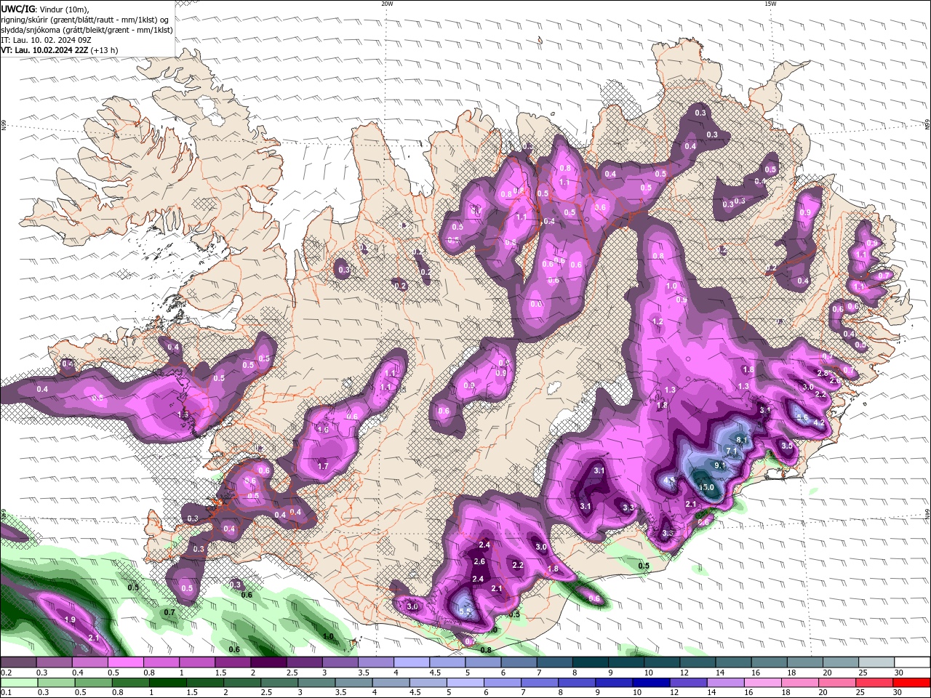
Task: Click the 1.9 value in the southwest corner
Action: [x=70, y=619]
